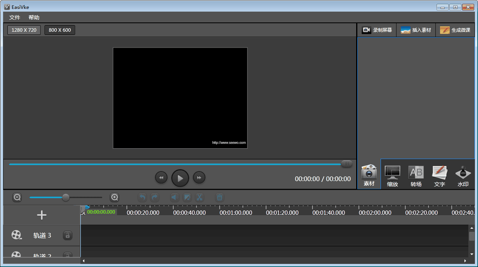Viewport: 478px width, 267px height.
Task: Click the trash delete icon
Action: point(219,197)
